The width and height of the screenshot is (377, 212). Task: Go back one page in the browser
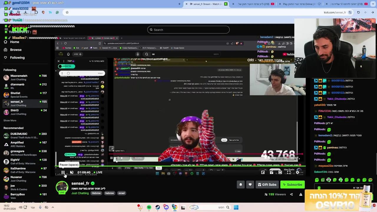pyautogui.click(x=373, y=12)
